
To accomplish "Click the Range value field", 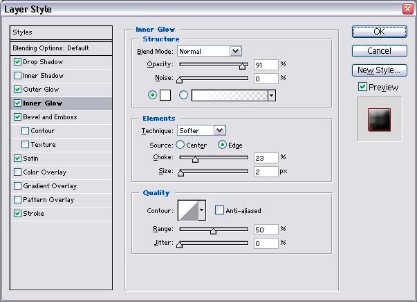I will click(266, 230).
